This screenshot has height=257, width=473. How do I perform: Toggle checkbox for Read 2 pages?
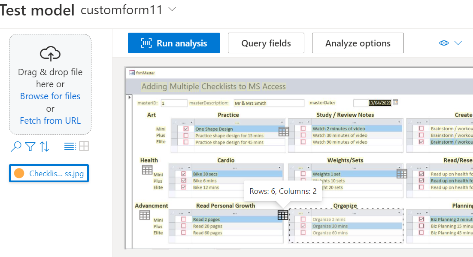tap(184, 219)
